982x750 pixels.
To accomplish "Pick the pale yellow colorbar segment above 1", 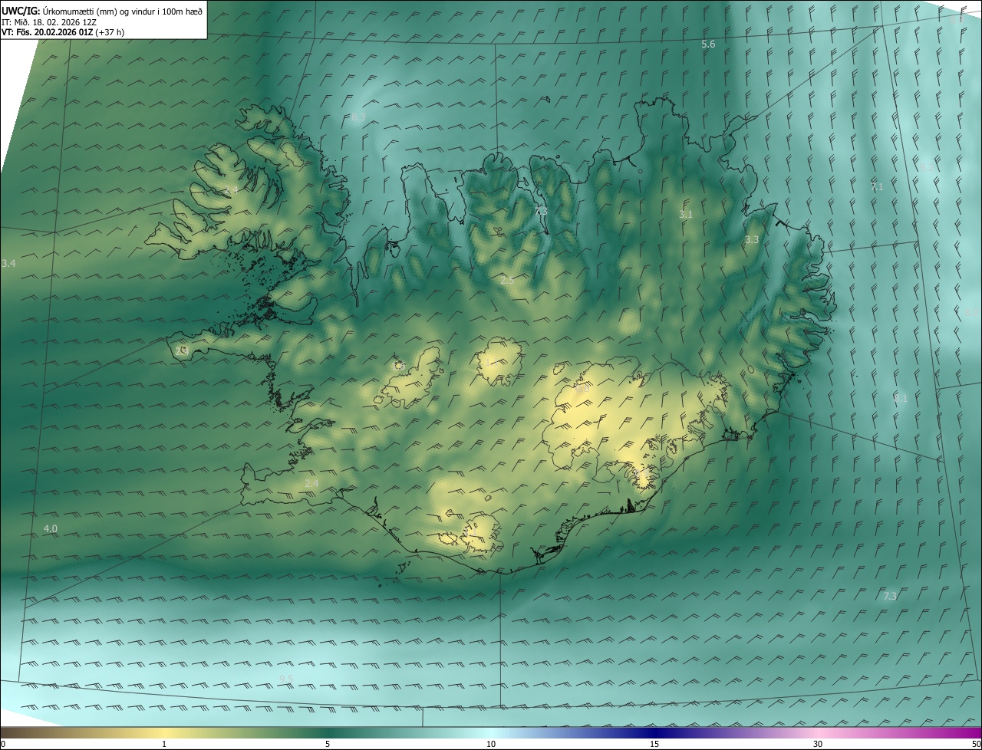I will coord(164,732).
